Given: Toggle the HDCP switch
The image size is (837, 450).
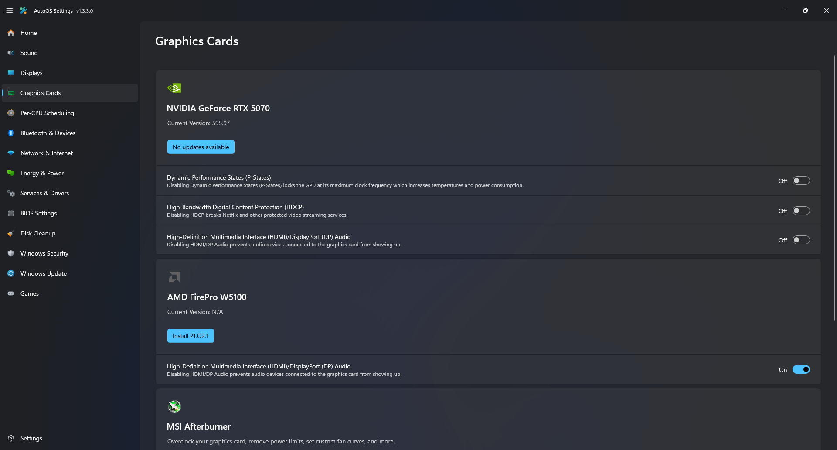Looking at the screenshot, I should coord(801,211).
